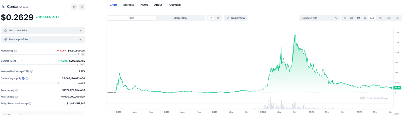Switch chart to Price view

[131, 18]
